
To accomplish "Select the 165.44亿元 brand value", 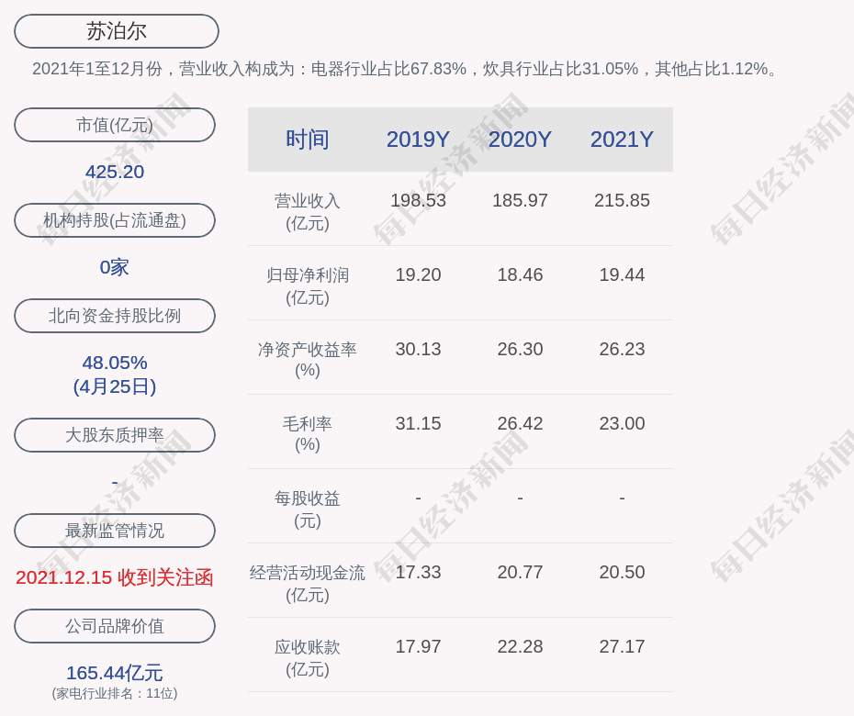I will click(x=115, y=673).
